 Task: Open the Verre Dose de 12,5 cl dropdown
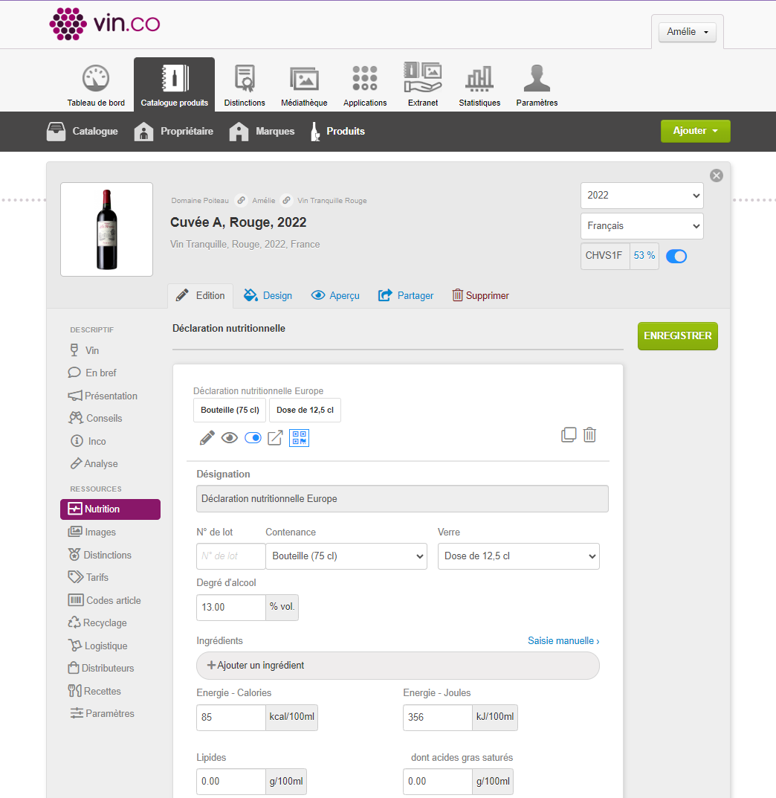(518, 556)
